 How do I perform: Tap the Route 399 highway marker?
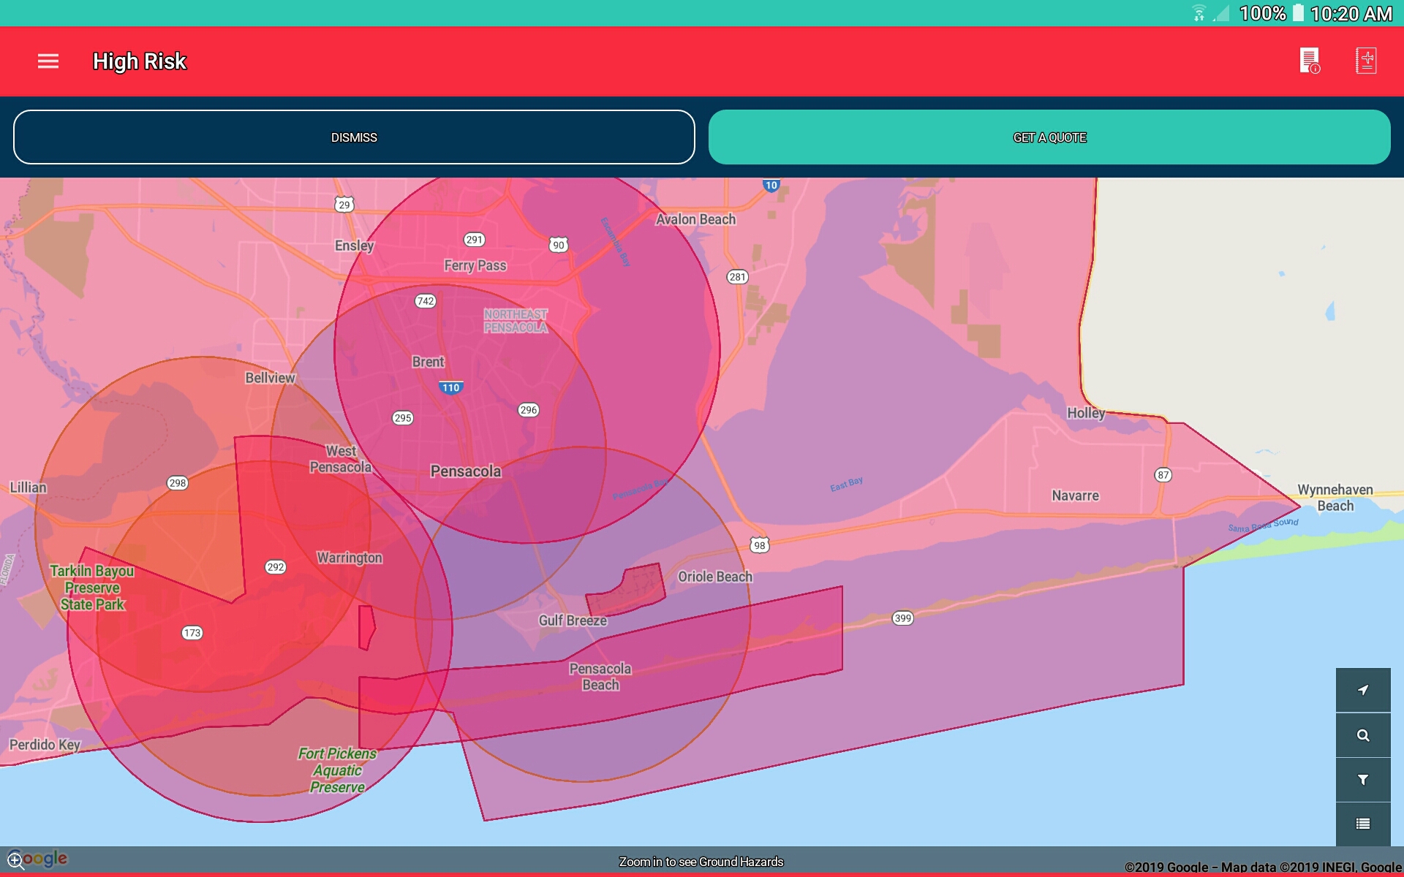(x=903, y=618)
